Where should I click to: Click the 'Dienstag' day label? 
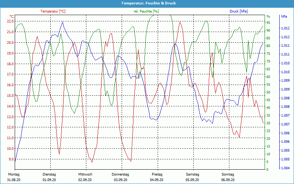pos(49,174)
